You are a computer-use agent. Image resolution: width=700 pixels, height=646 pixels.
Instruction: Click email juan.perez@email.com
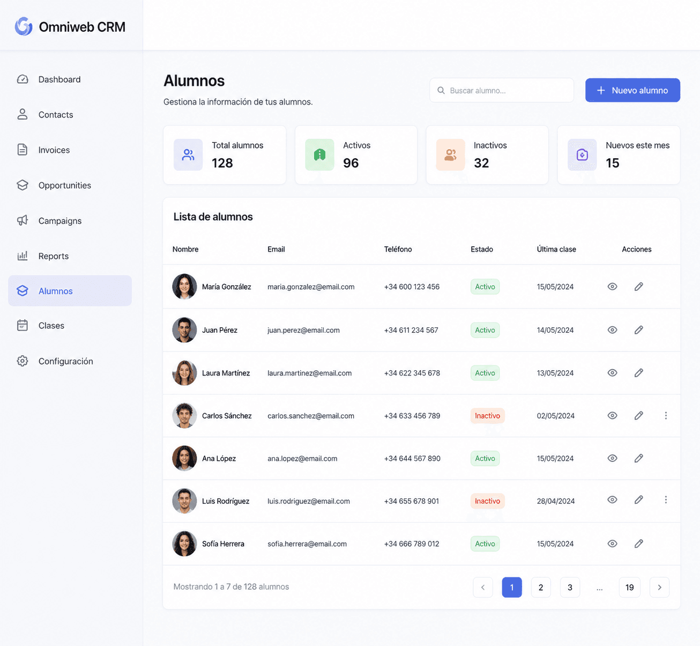(x=303, y=331)
